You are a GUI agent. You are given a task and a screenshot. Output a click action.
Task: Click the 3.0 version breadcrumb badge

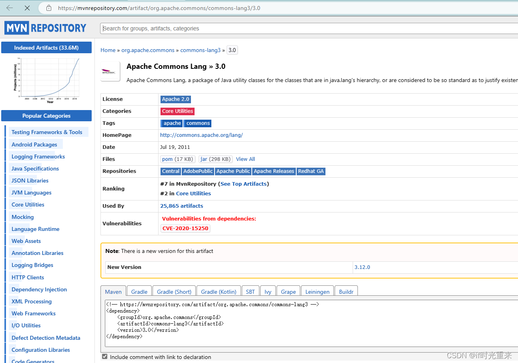pos(232,50)
